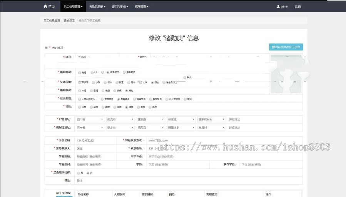Click the 所学专业 input field
This screenshot has width=346, height=197.
coord(224,157)
